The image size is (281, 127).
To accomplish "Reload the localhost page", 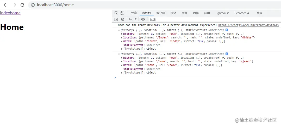I will 22,5.
